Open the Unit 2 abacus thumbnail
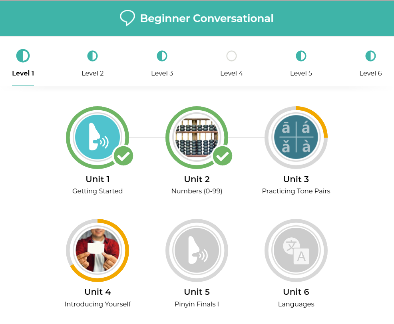 [x=197, y=137]
